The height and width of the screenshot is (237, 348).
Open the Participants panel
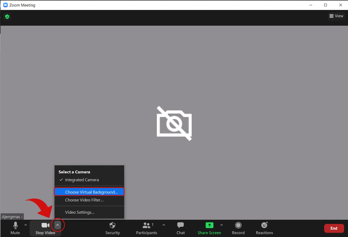[146, 228]
